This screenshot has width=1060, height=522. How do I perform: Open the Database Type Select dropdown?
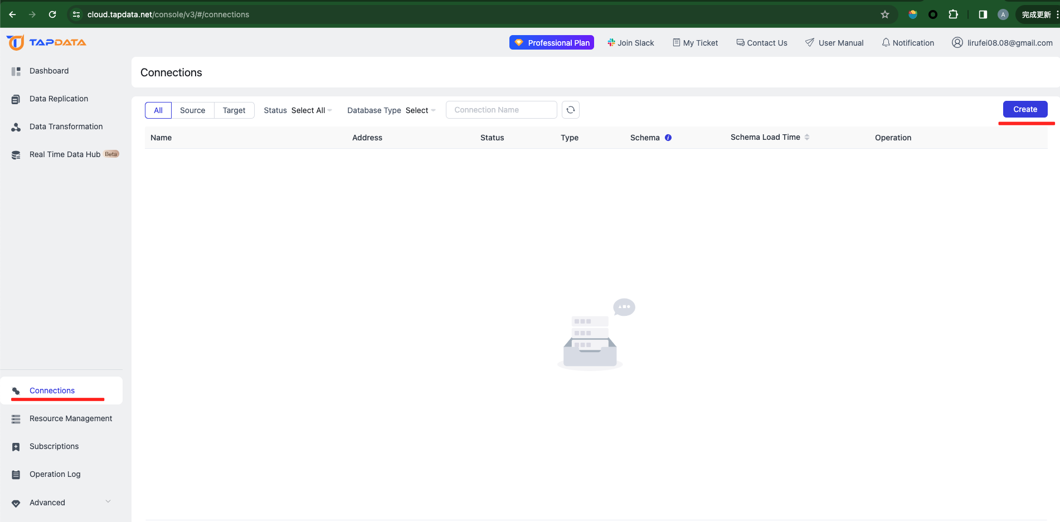(x=420, y=110)
